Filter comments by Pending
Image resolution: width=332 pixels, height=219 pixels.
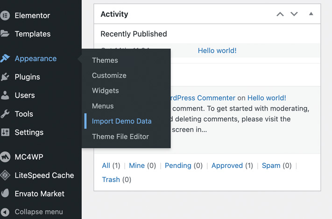178,166
